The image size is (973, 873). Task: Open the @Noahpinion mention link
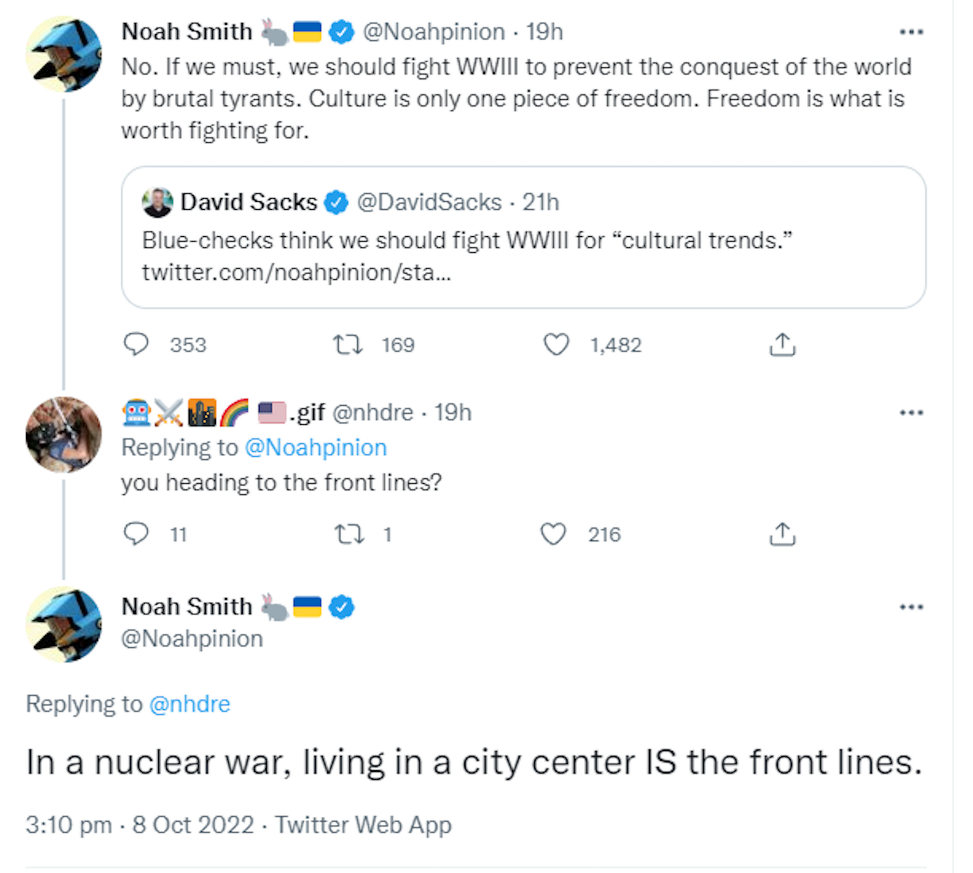pyautogui.click(x=315, y=447)
